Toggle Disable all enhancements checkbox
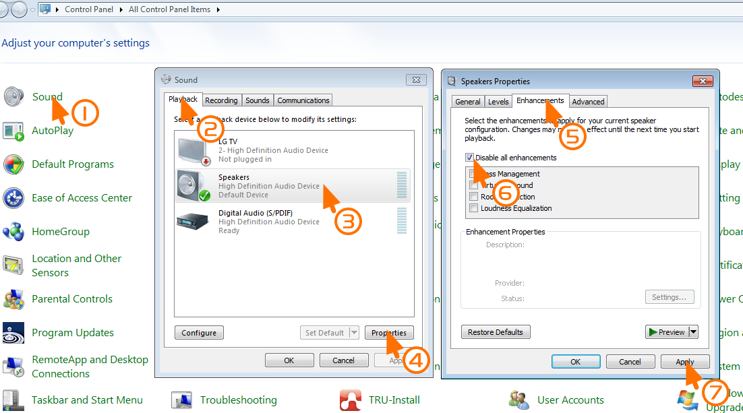Screen dimensions: 743x413 469,157
